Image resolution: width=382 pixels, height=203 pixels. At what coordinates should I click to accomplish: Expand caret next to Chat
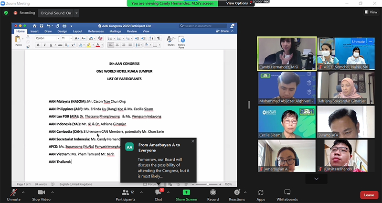click(x=168, y=192)
